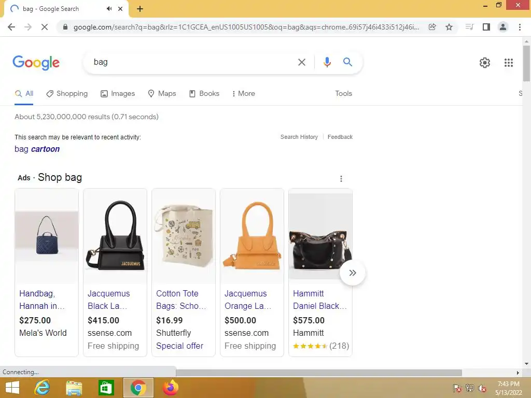Open the Ads three-dot options

point(341,179)
